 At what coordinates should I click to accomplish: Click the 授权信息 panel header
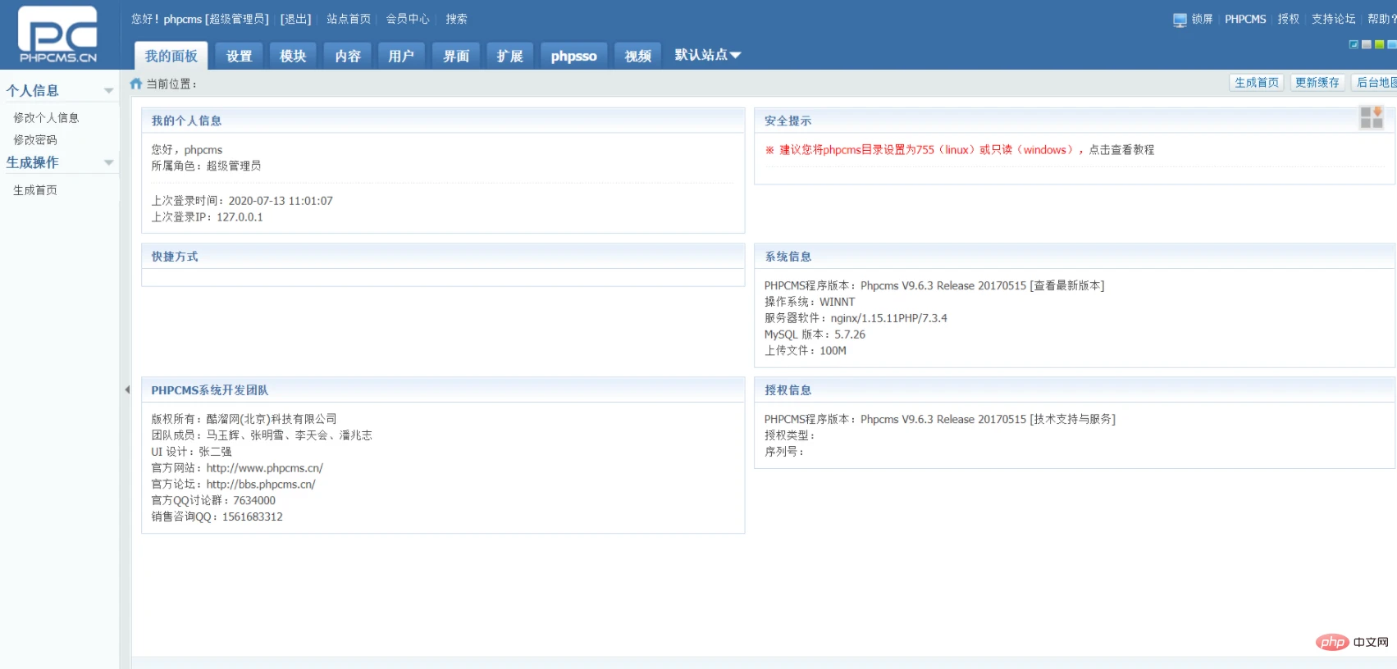pyautogui.click(x=1075, y=390)
